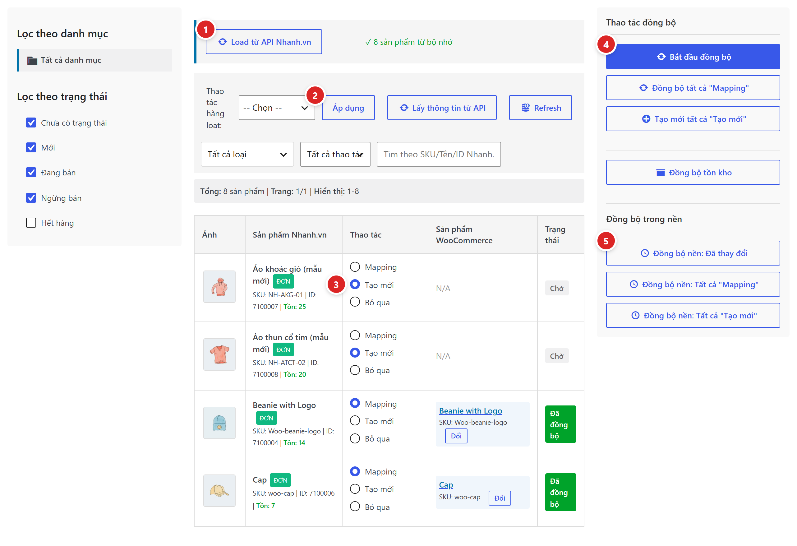Click the Bắt đầu đồng bộ button
The width and height of the screenshot is (797, 546).
pyautogui.click(x=693, y=57)
